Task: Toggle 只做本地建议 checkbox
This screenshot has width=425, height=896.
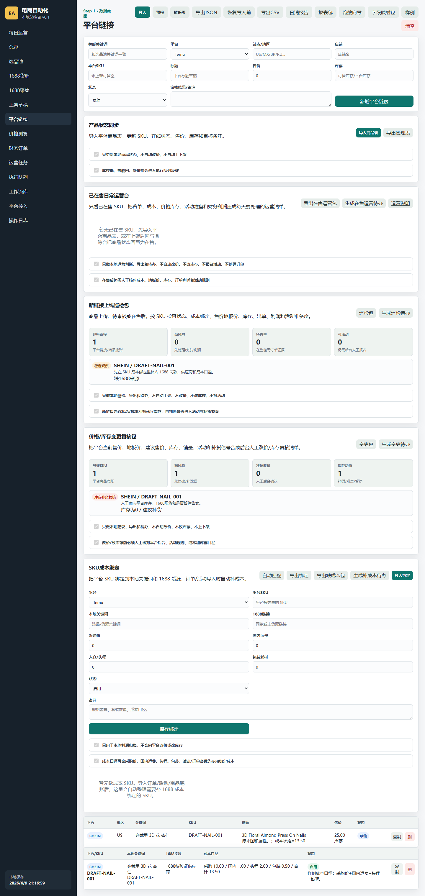Action: click(96, 526)
